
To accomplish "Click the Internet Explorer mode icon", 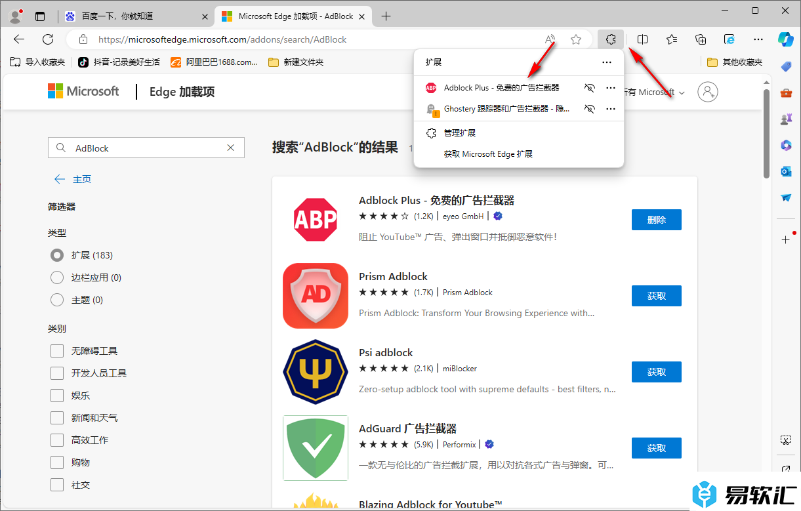I will click(729, 39).
